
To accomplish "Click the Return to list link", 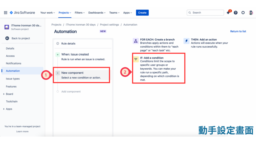I will [238, 31].
